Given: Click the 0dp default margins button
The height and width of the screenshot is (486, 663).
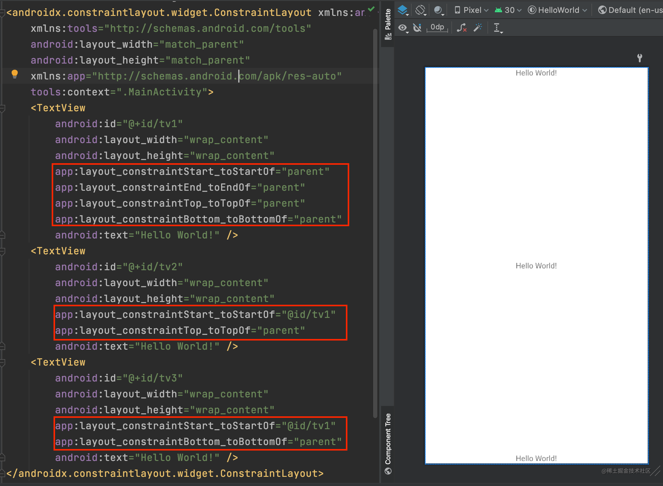Looking at the screenshot, I should [x=437, y=28].
